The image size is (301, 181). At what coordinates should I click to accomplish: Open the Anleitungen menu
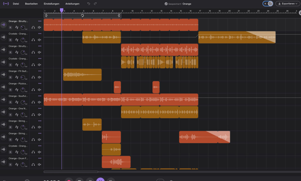click(72, 4)
